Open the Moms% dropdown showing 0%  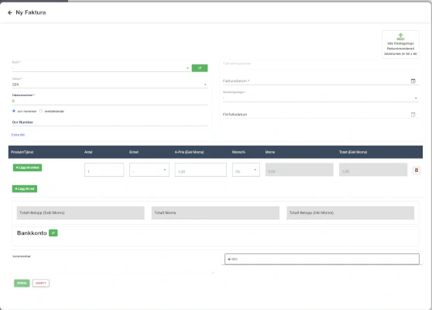(x=246, y=170)
